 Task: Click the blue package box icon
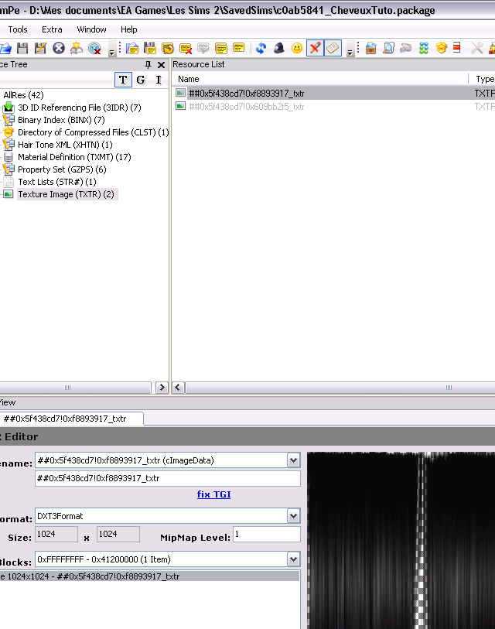(370, 48)
